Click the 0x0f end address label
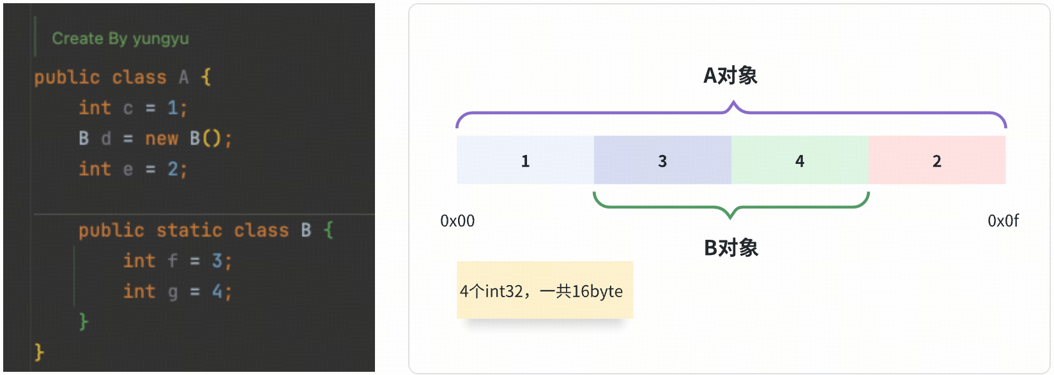 1003,221
